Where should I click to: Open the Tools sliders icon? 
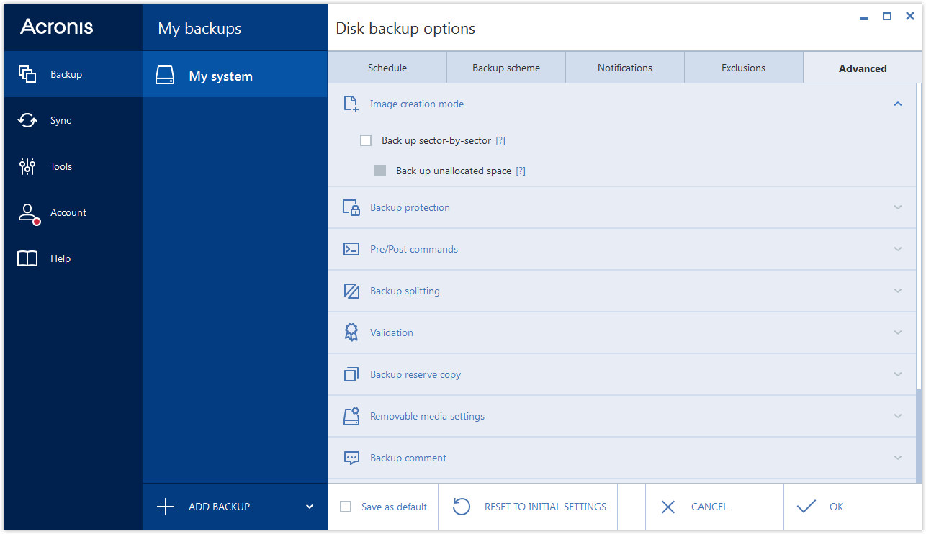27,166
